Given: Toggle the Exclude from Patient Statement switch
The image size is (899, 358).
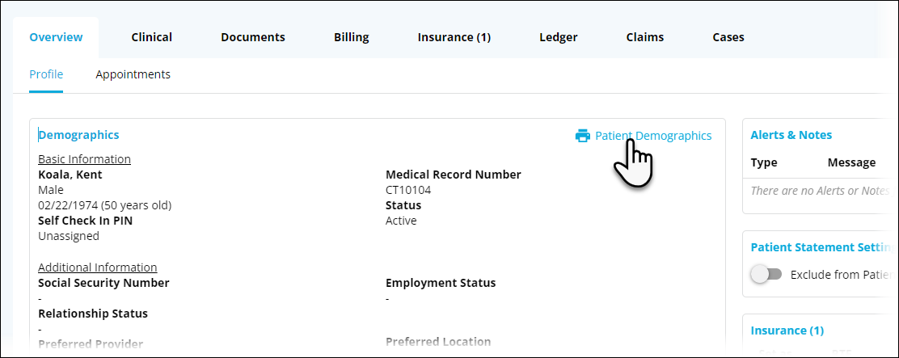Looking at the screenshot, I should pos(766,274).
